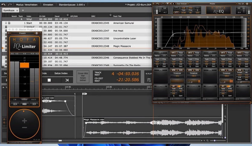Delete track 1 Start with trash icon
This screenshot has height=146, width=252.
pyautogui.click(x=6, y=23)
